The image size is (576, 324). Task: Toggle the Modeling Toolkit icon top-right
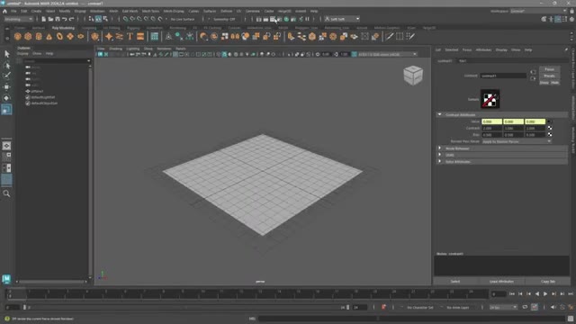point(544,19)
